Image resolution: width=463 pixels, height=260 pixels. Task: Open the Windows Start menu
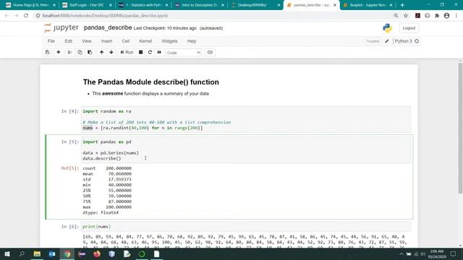7,253
